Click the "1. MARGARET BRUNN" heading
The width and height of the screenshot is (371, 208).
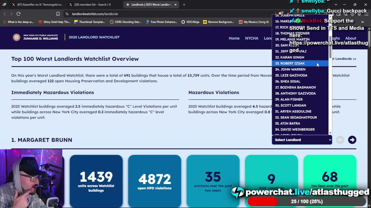pyautogui.click(x=42, y=140)
